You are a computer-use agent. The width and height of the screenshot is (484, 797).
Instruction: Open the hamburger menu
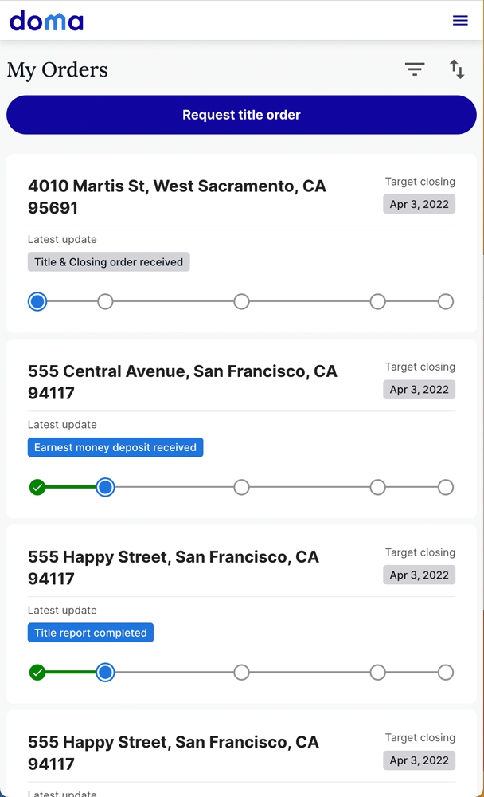coord(460,21)
